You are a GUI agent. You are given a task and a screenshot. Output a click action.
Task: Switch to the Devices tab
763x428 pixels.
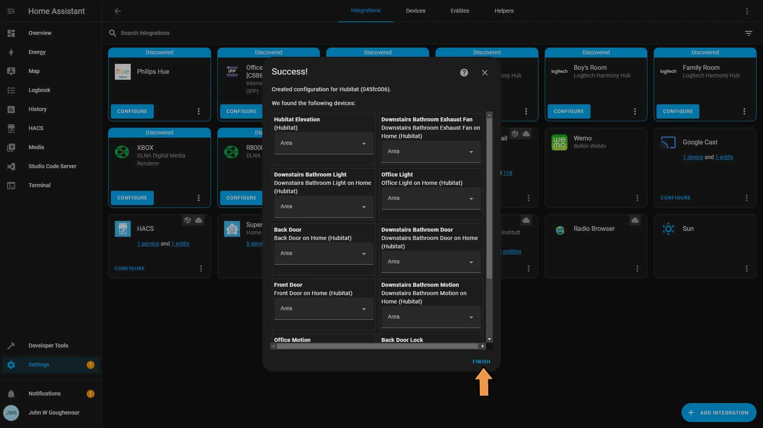click(x=415, y=11)
